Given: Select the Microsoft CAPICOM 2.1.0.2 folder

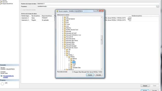Looking at the screenshot, I should click(x=73, y=35).
